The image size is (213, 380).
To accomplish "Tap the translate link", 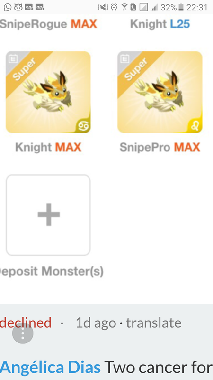I will click(153, 323).
